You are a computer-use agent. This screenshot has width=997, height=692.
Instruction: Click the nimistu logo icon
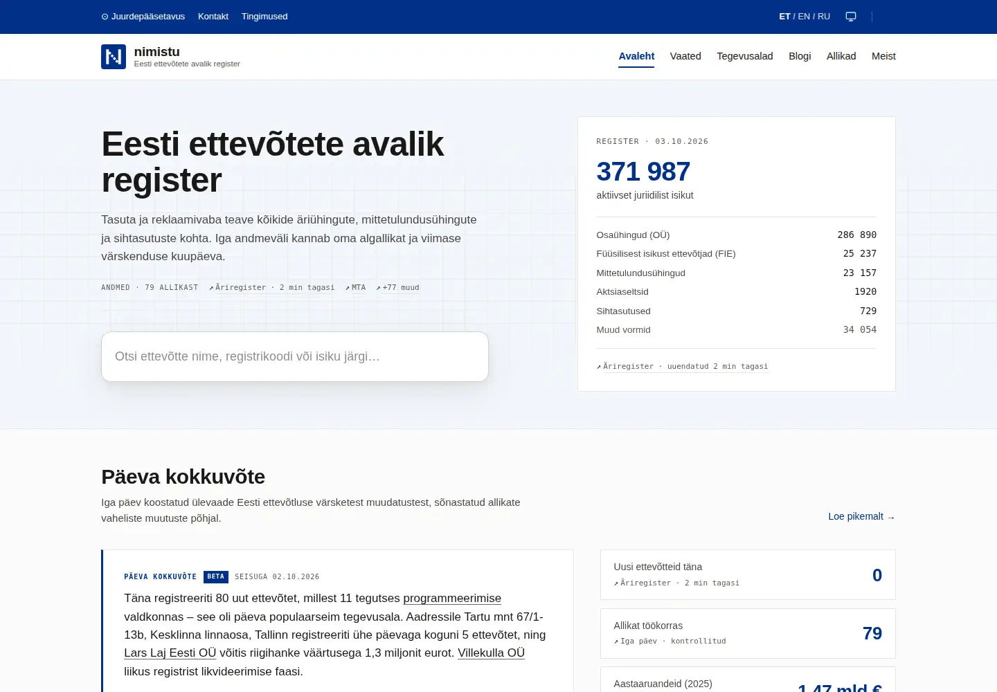coord(114,57)
